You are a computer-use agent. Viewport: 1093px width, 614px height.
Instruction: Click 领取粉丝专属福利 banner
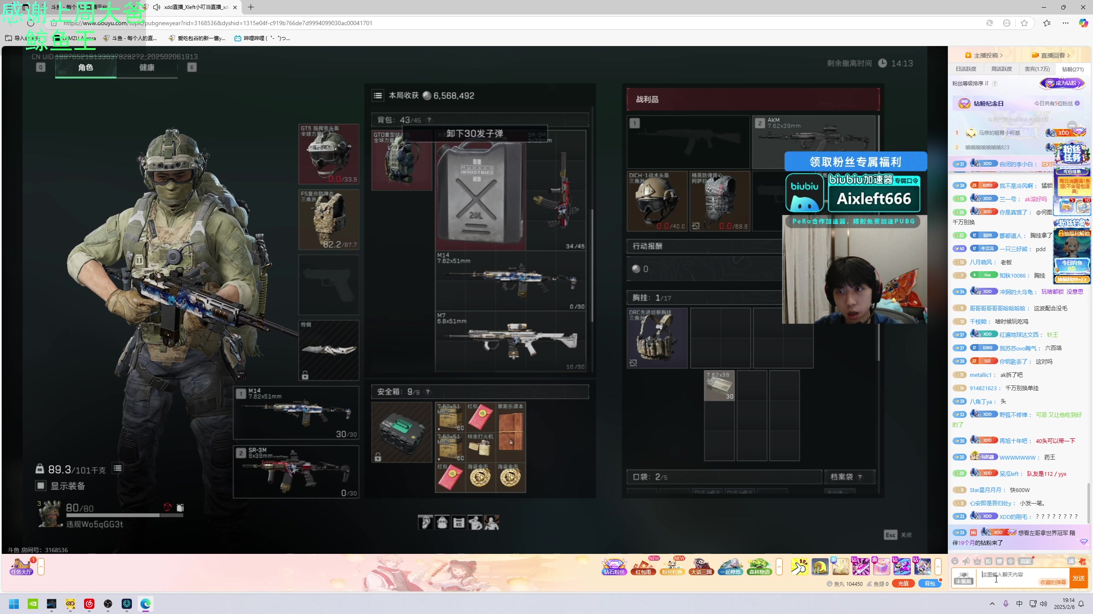(x=855, y=162)
